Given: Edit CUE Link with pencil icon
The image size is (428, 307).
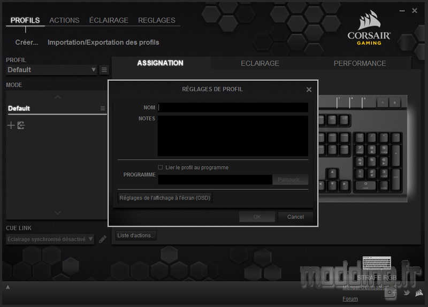Looking at the screenshot, I should pyautogui.click(x=102, y=239).
